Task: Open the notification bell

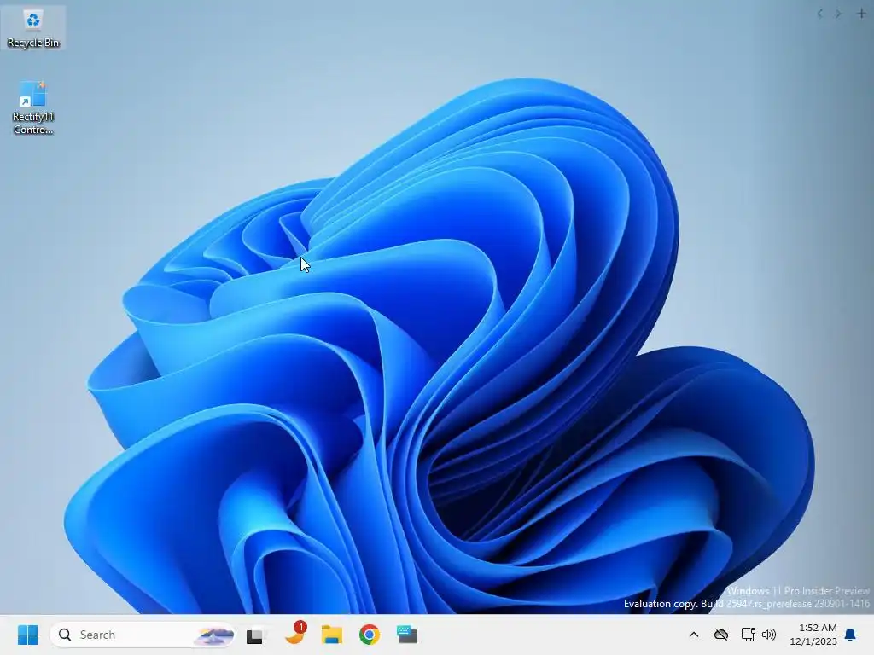Action: pos(851,635)
